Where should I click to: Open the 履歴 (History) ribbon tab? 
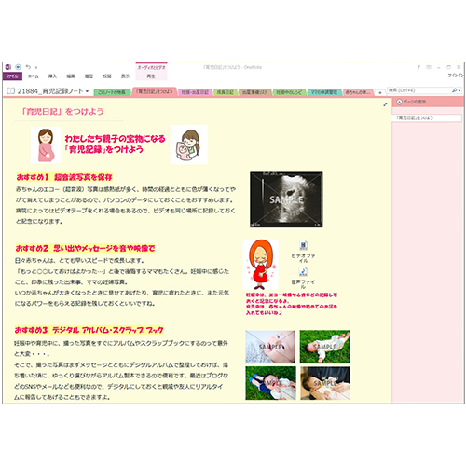89,76
